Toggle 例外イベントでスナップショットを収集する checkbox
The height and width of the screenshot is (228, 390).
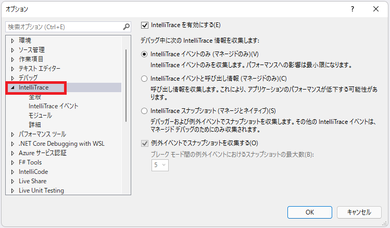point(145,143)
